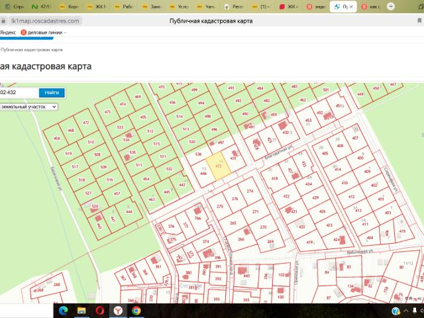This screenshot has width=424, height=318.
Task: Switch to the как с browser tab
Action: click(x=371, y=7)
